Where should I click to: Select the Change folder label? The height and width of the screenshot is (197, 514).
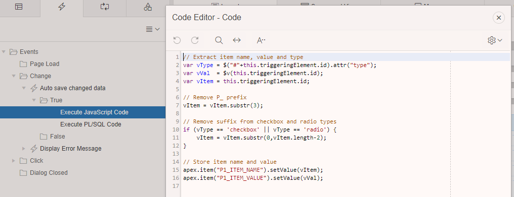(x=40, y=76)
